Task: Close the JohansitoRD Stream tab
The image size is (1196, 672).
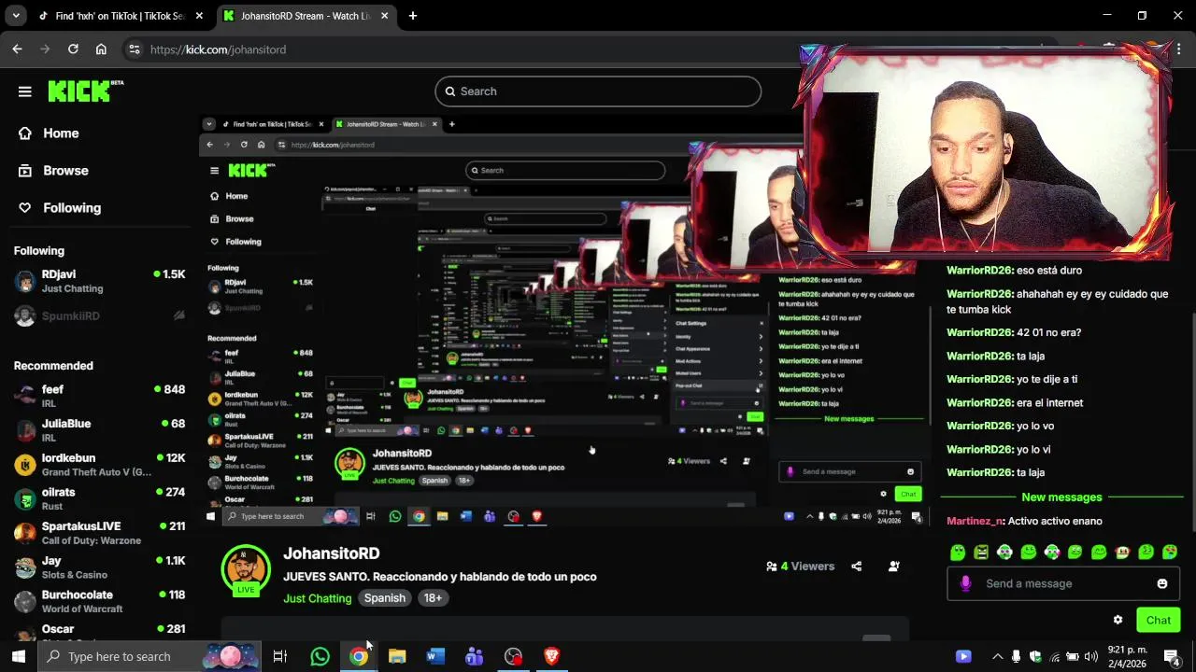Action: click(x=383, y=16)
